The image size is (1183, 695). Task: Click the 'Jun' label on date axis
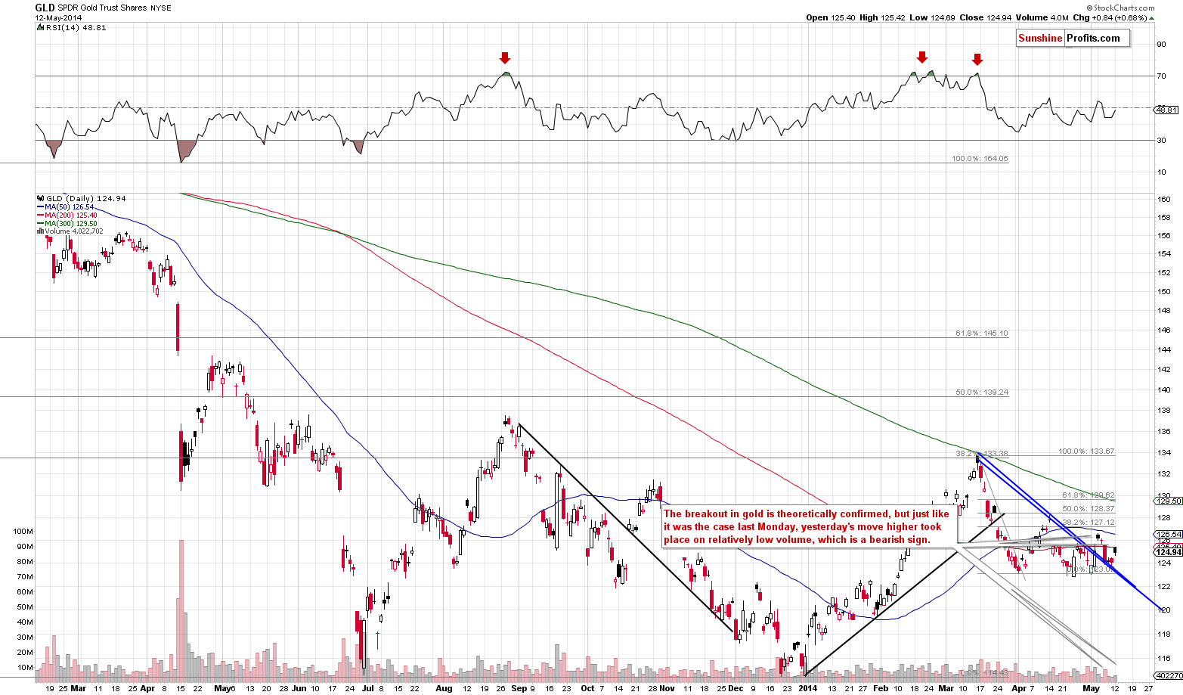(x=299, y=689)
